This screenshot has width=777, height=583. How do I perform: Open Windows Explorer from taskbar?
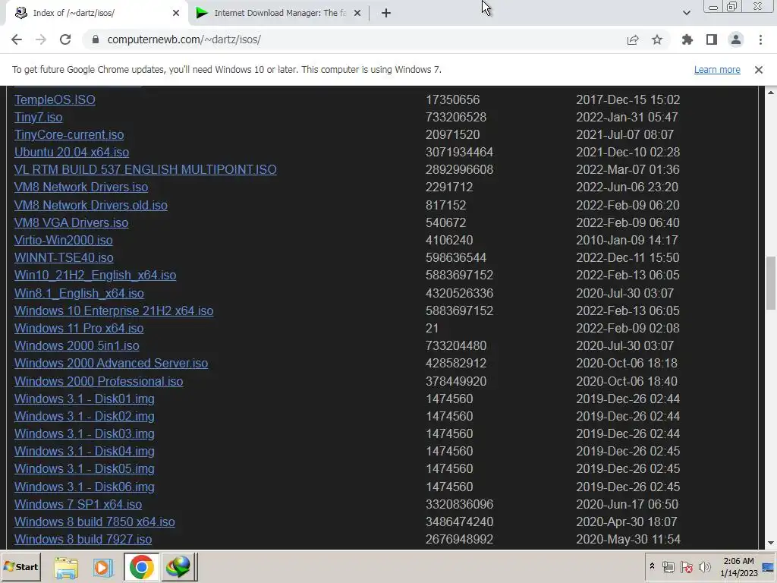coord(66,566)
